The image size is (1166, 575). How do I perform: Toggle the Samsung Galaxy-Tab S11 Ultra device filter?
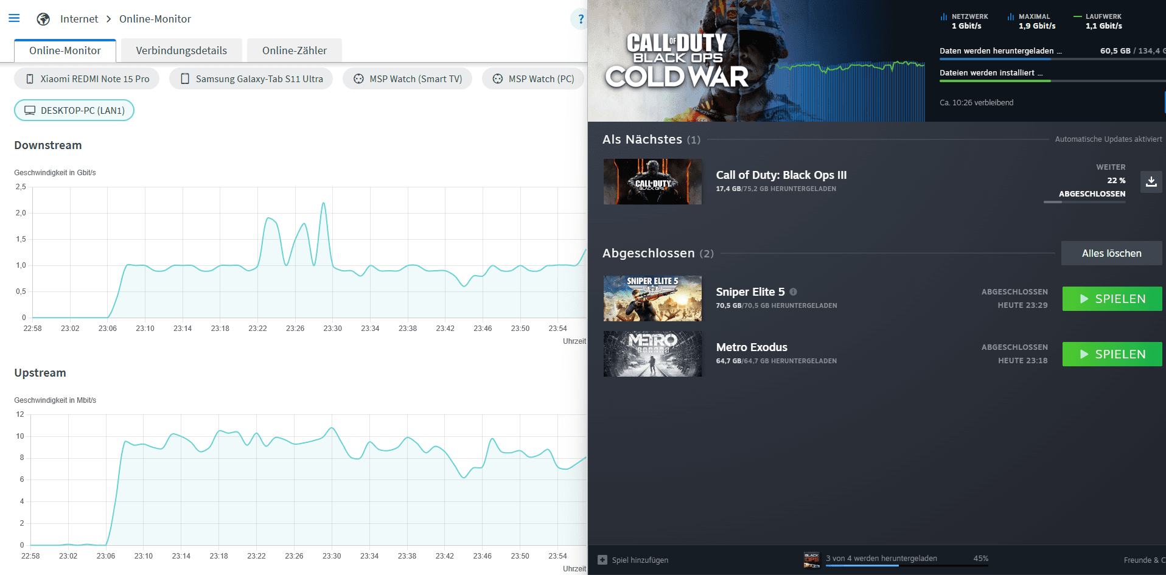point(251,79)
